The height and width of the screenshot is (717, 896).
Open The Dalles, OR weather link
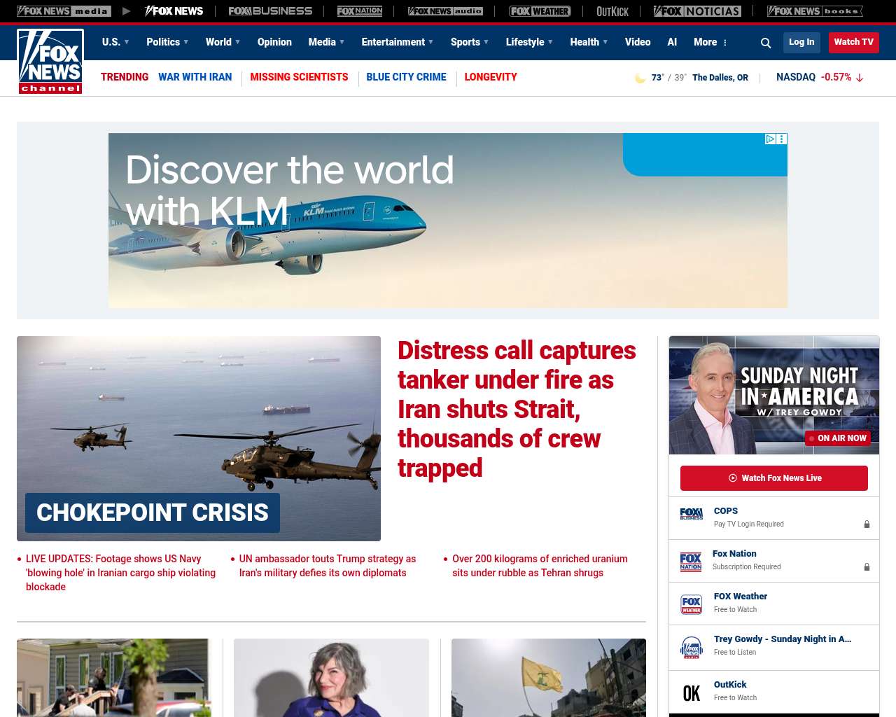click(x=720, y=78)
